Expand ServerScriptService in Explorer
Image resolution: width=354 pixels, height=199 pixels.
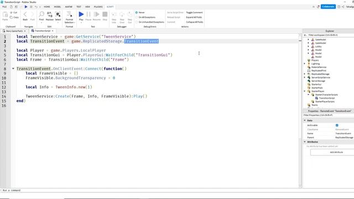305,77
